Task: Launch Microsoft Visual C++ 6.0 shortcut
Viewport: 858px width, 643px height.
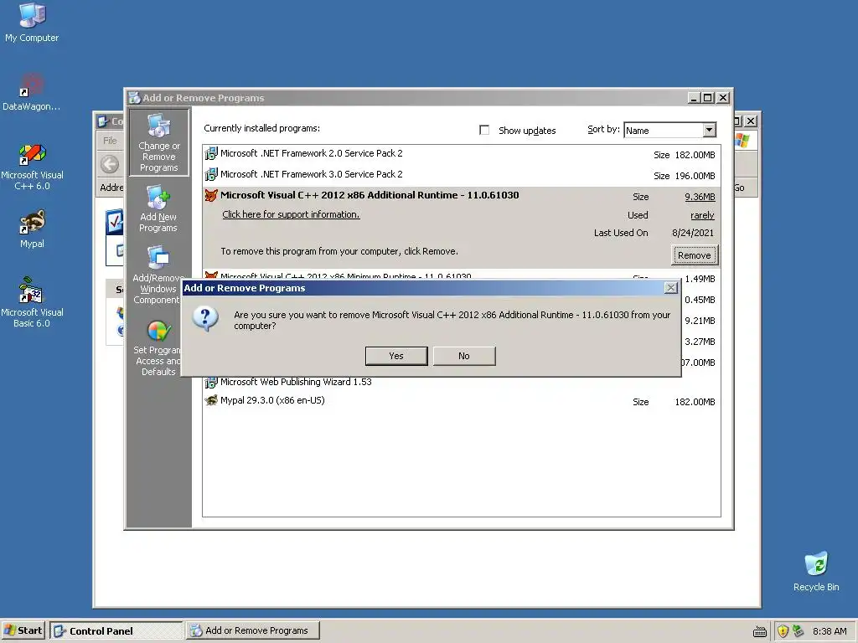Action: click(32, 167)
